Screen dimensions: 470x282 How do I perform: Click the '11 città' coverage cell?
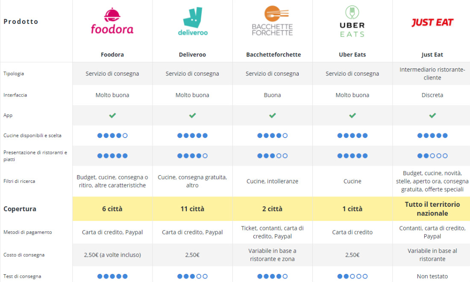coord(192,209)
